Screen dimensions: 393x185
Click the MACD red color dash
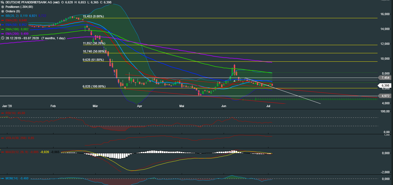(3, 152)
